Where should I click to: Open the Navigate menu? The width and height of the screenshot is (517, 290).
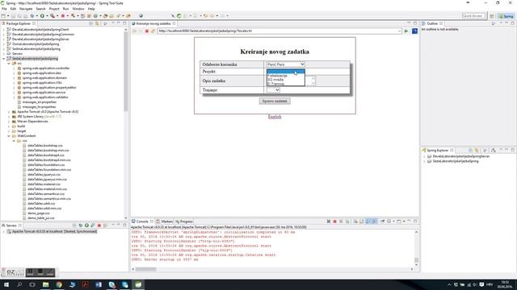point(26,9)
